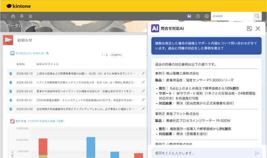Click the PI-500W product line
The height and width of the screenshot is (158, 267).
[193, 121]
